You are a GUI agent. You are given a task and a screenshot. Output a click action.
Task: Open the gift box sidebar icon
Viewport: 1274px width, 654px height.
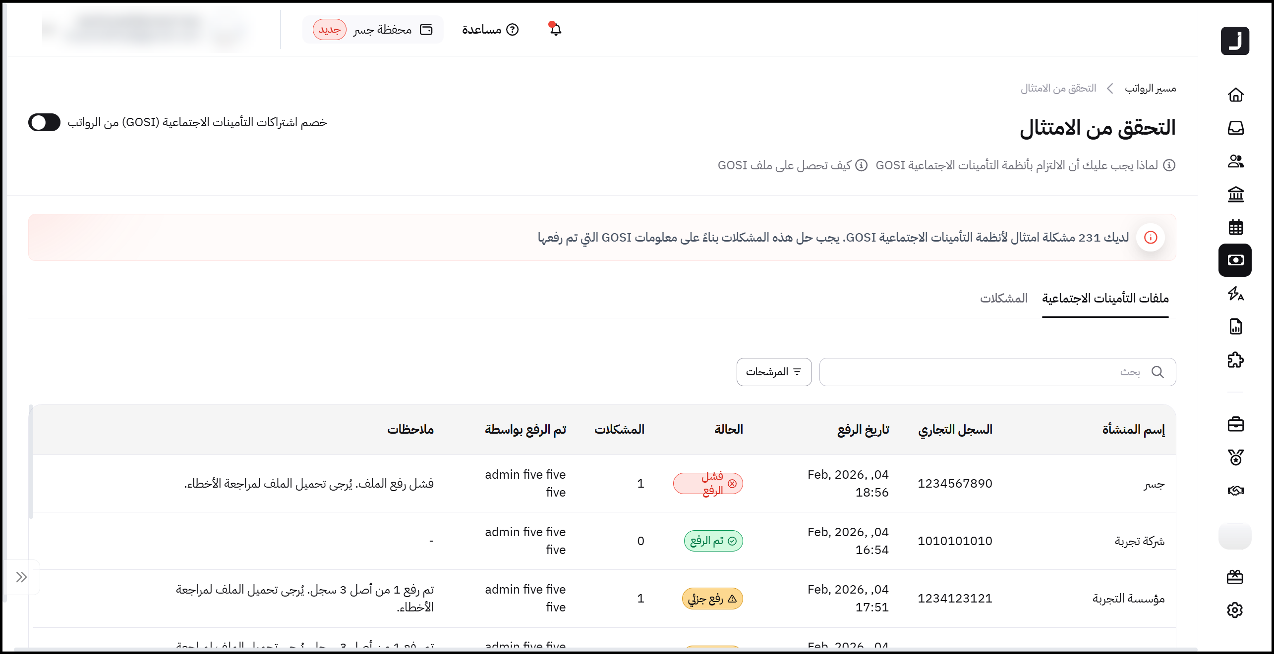point(1235,577)
